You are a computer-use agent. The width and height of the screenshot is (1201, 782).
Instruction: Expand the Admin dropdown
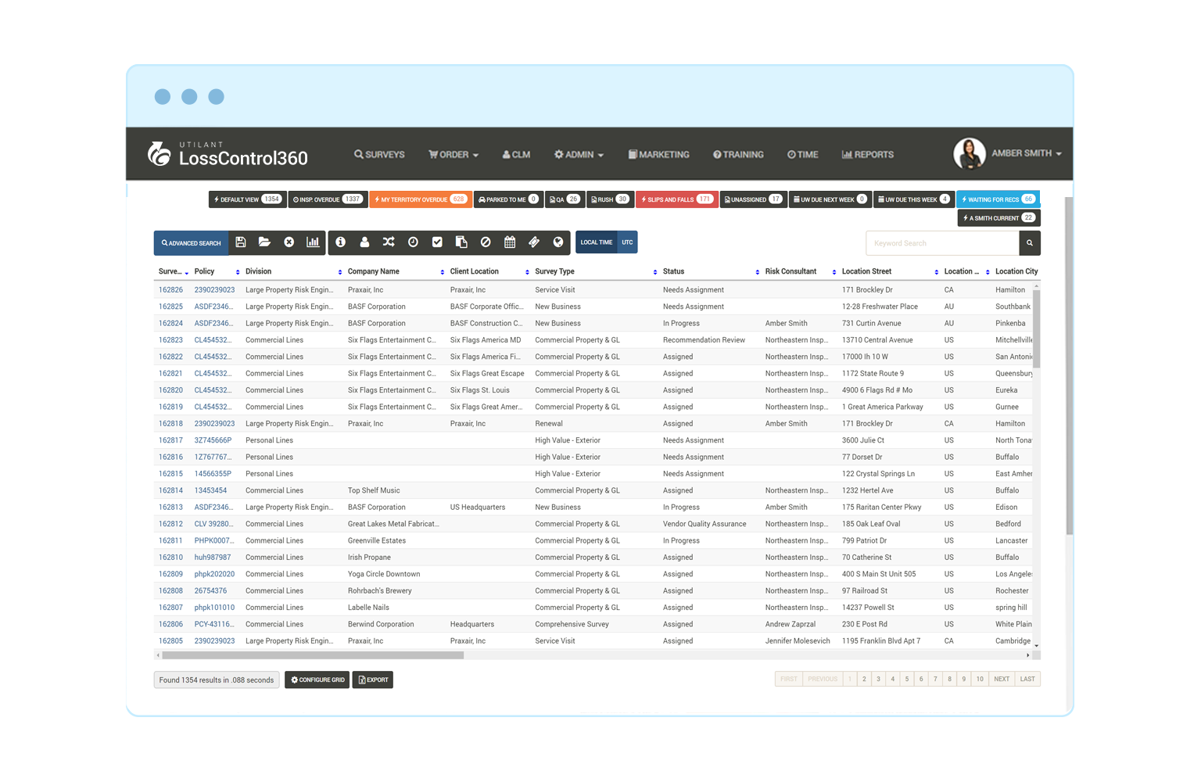pyautogui.click(x=579, y=154)
